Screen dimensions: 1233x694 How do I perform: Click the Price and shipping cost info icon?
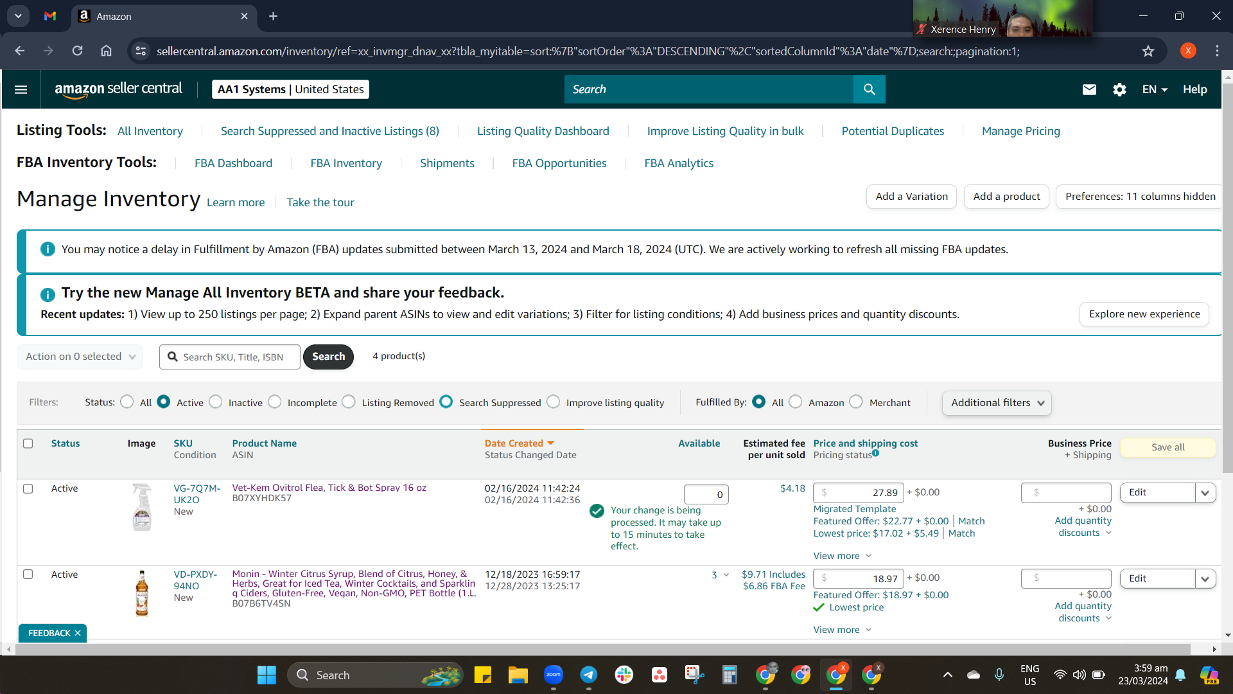[875, 453]
